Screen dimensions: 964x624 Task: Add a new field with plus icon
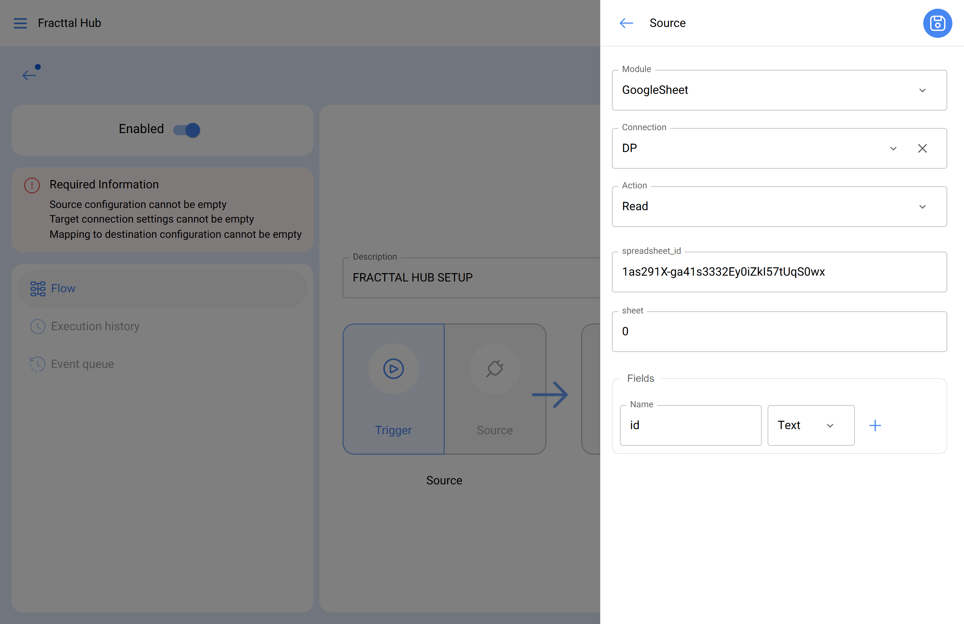[x=875, y=425]
